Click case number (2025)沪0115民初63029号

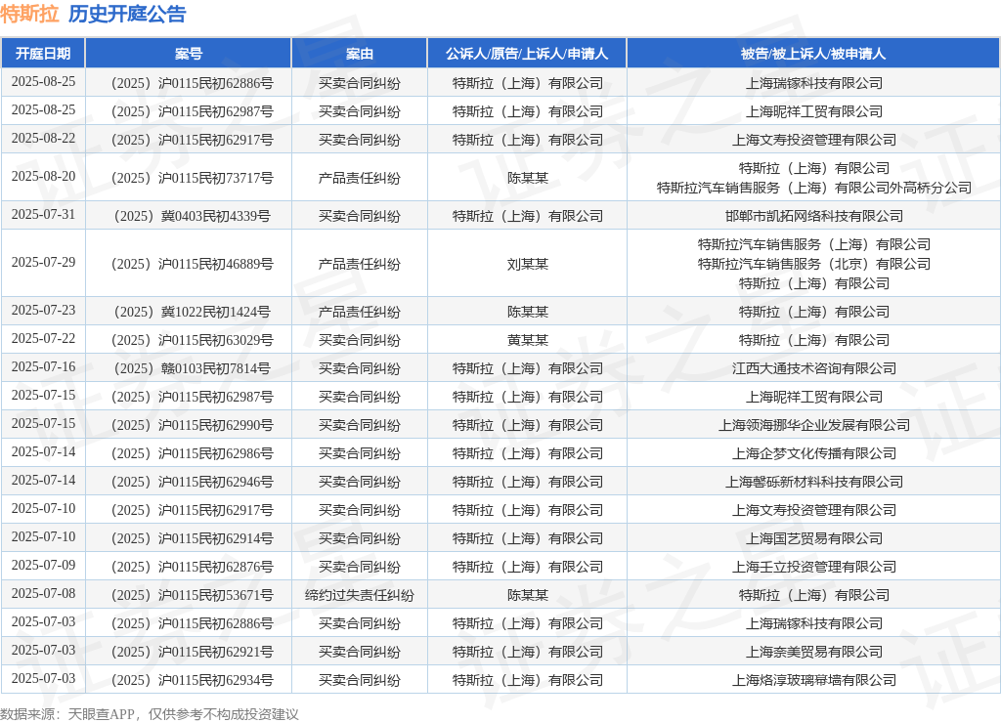coord(193,340)
